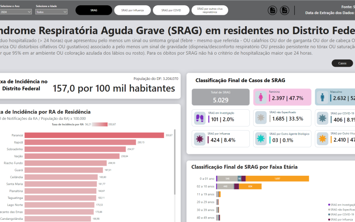
Task: Select the Paranoá bar in incidence chart
Action: [x=94, y=135]
